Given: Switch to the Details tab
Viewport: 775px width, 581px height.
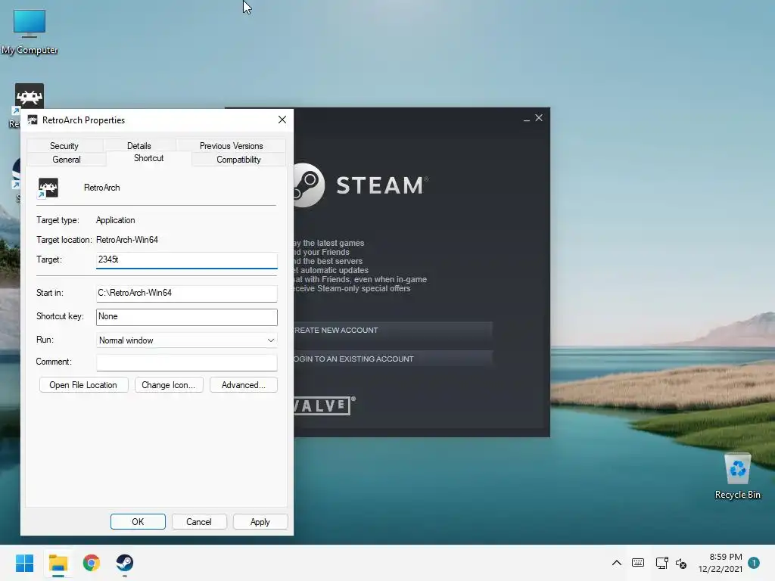Looking at the screenshot, I should point(139,146).
